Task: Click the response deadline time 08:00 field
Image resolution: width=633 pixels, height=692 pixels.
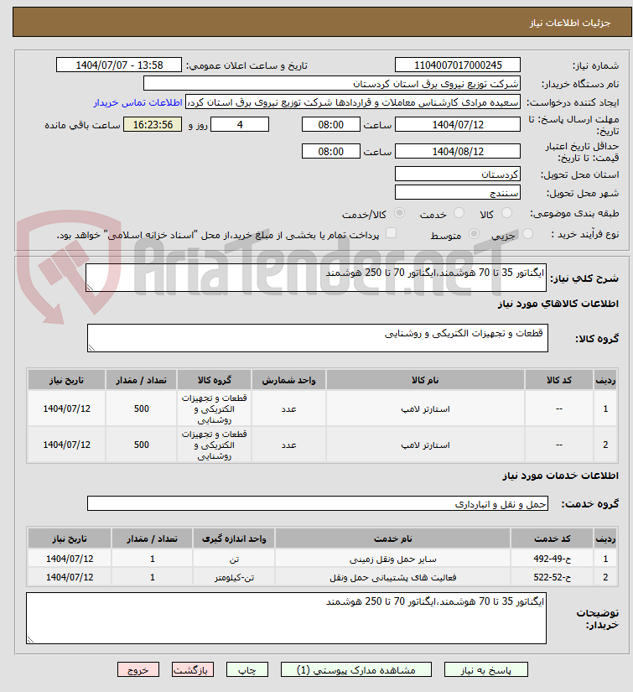Action: coord(331,124)
